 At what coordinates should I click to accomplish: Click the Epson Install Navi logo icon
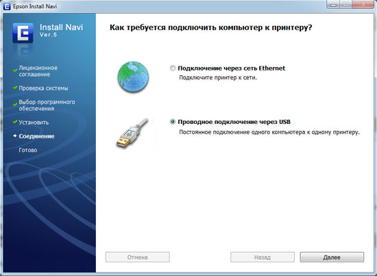23,33
